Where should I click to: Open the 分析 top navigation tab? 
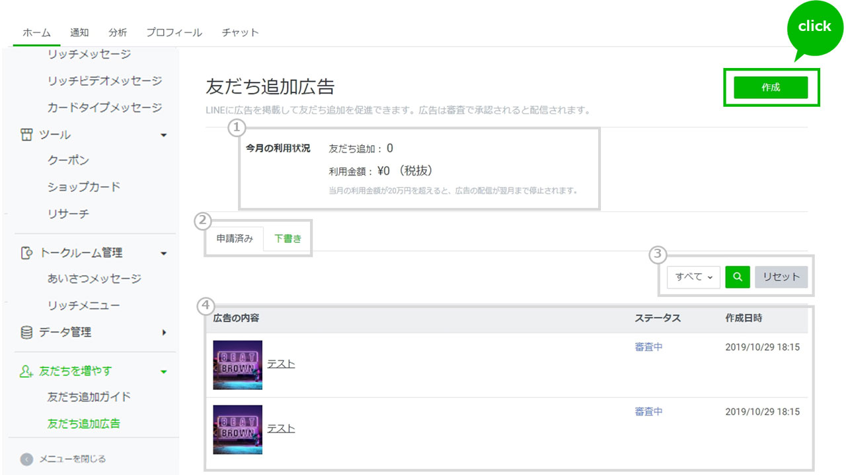coord(118,32)
